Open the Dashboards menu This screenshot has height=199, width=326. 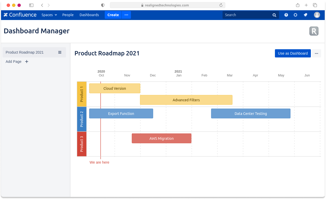coord(89,15)
